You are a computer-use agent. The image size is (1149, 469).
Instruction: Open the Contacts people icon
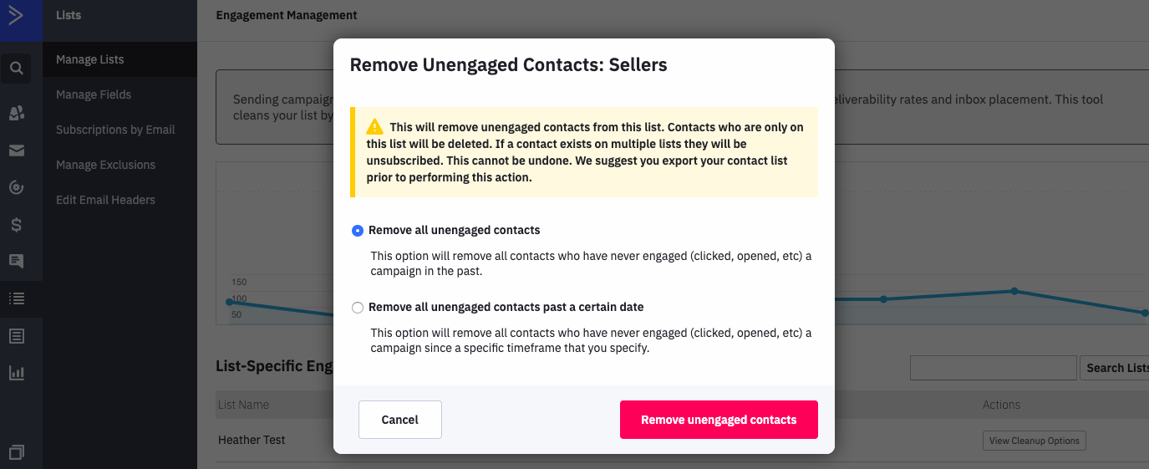16,113
